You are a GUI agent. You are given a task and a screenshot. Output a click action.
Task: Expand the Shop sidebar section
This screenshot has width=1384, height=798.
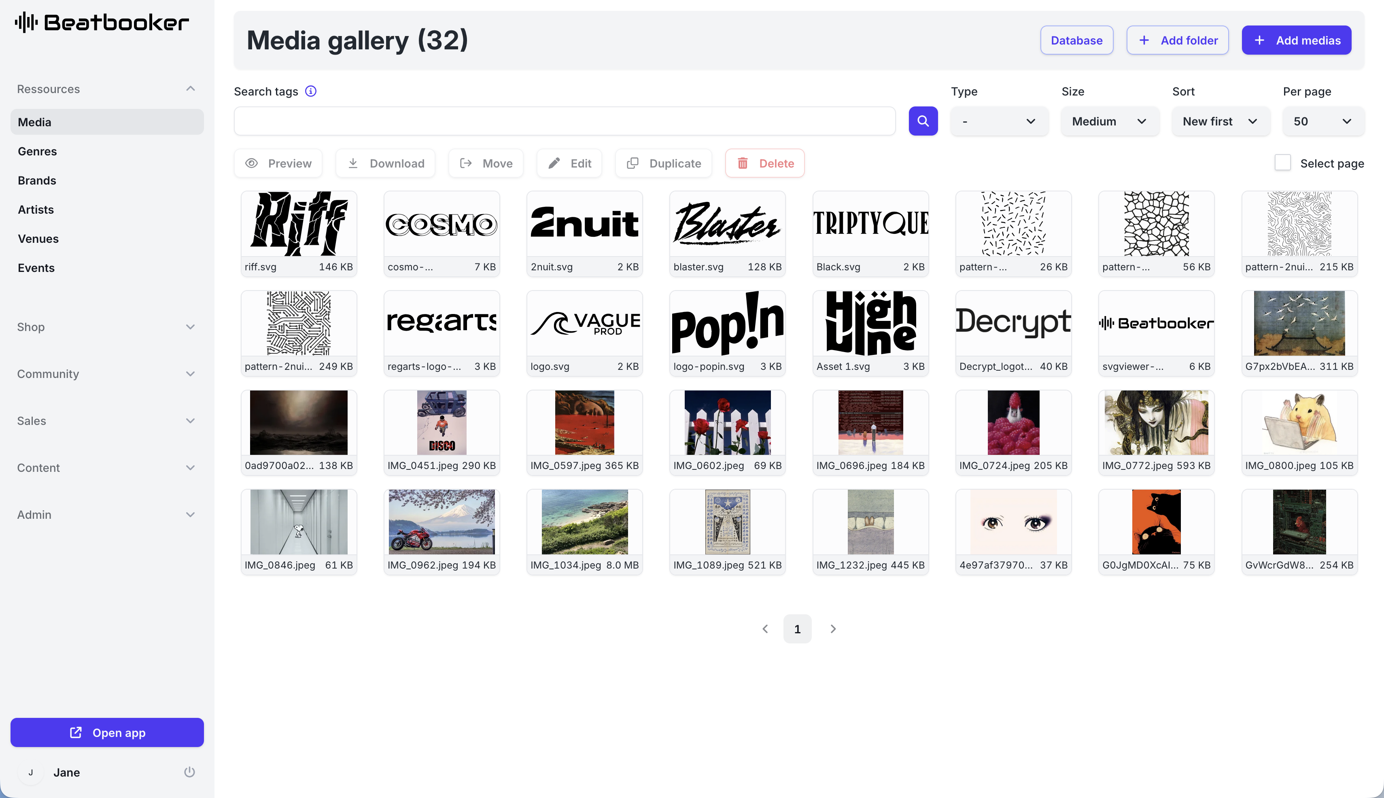pos(106,327)
